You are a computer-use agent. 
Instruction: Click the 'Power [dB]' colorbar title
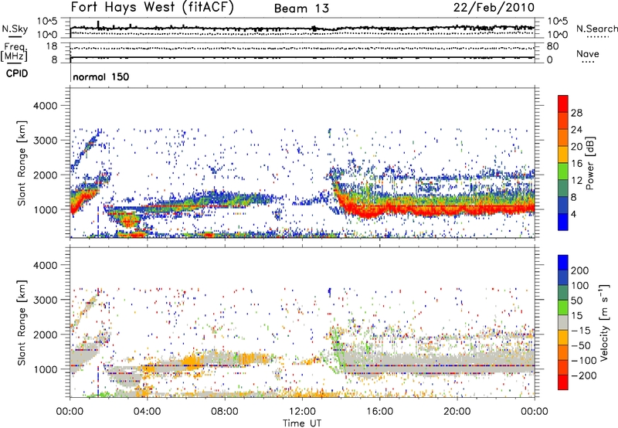(589, 163)
